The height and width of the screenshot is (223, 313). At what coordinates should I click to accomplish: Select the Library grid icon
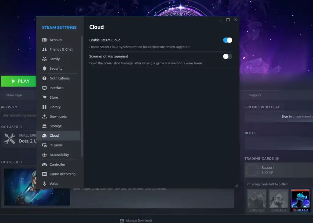coord(44,107)
